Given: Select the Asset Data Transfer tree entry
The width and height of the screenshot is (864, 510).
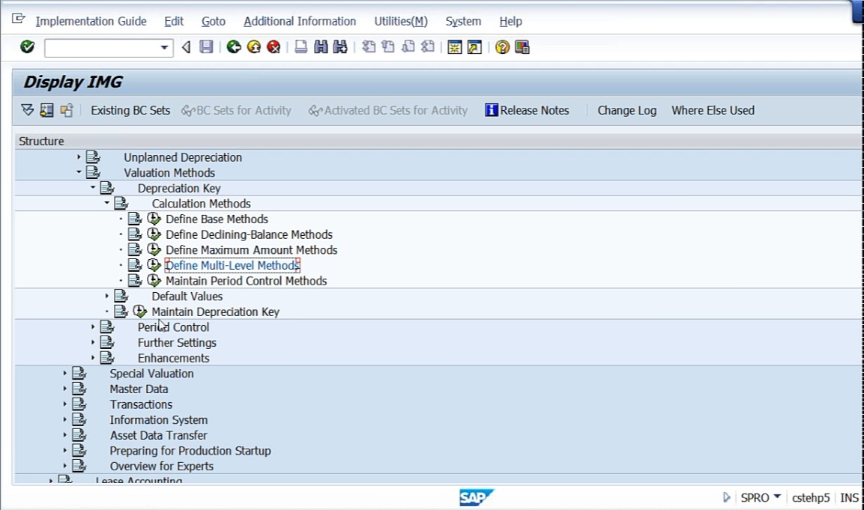Looking at the screenshot, I should pyautogui.click(x=158, y=434).
